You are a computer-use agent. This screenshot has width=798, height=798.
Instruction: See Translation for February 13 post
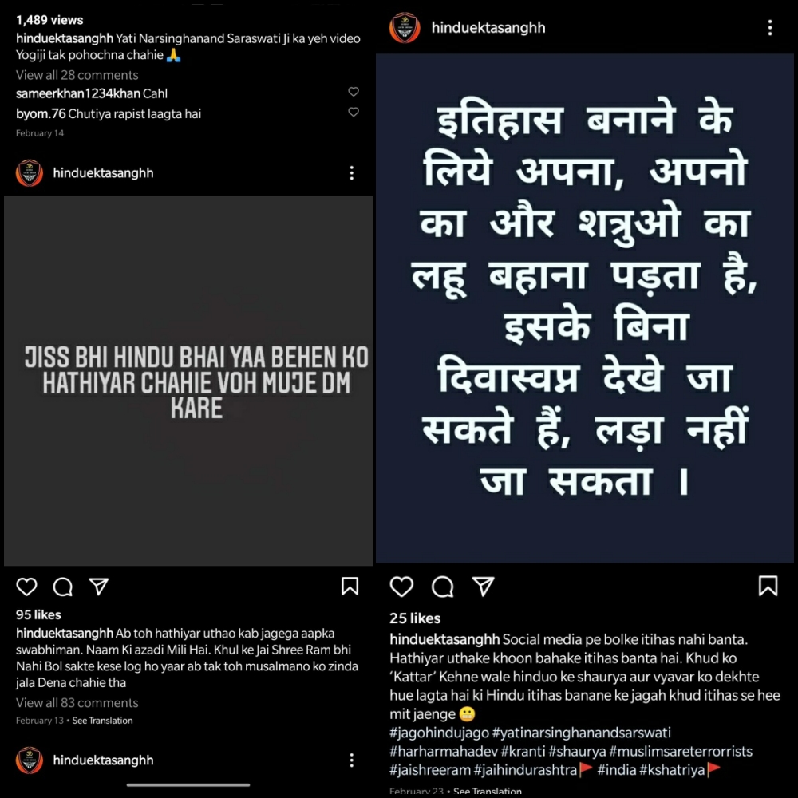[102, 720]
